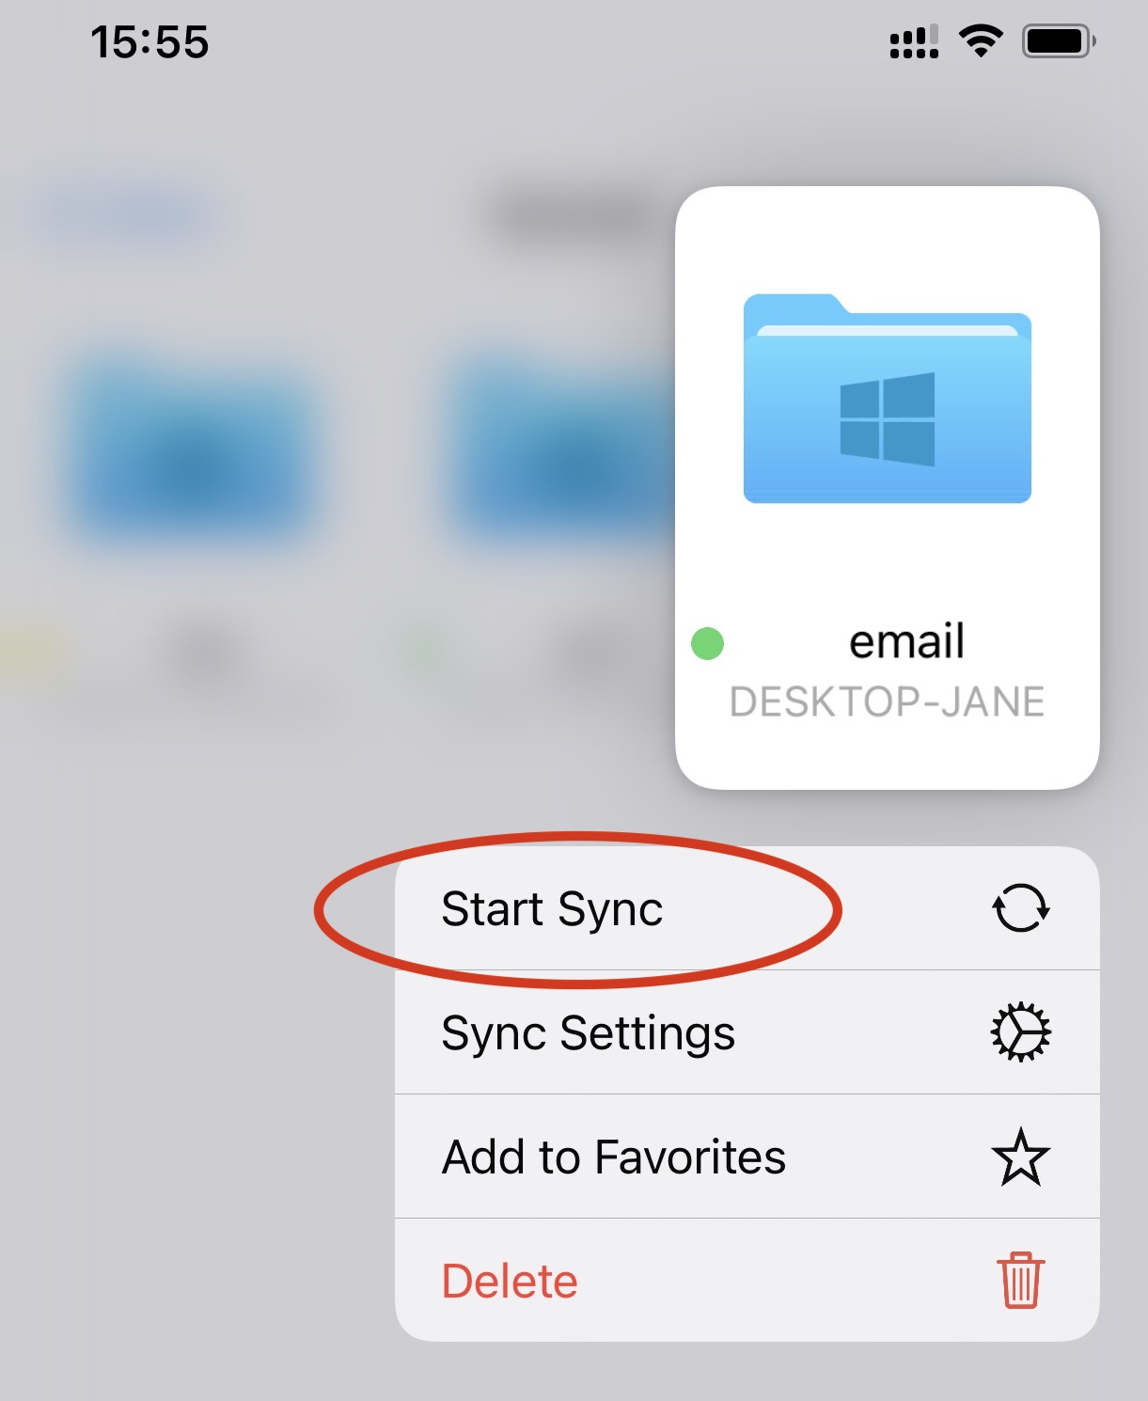Screen dimensions: 1148x1401
Task: Select the email folder name label
Action: click(906, 641)
